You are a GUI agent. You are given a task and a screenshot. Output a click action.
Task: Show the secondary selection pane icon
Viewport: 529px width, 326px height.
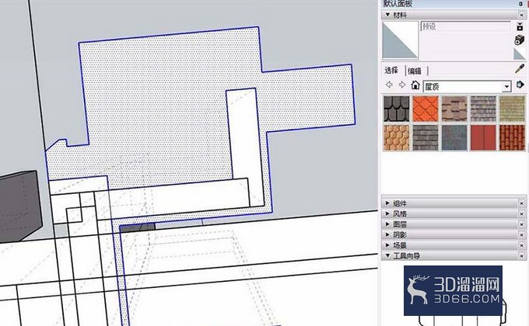520,26
